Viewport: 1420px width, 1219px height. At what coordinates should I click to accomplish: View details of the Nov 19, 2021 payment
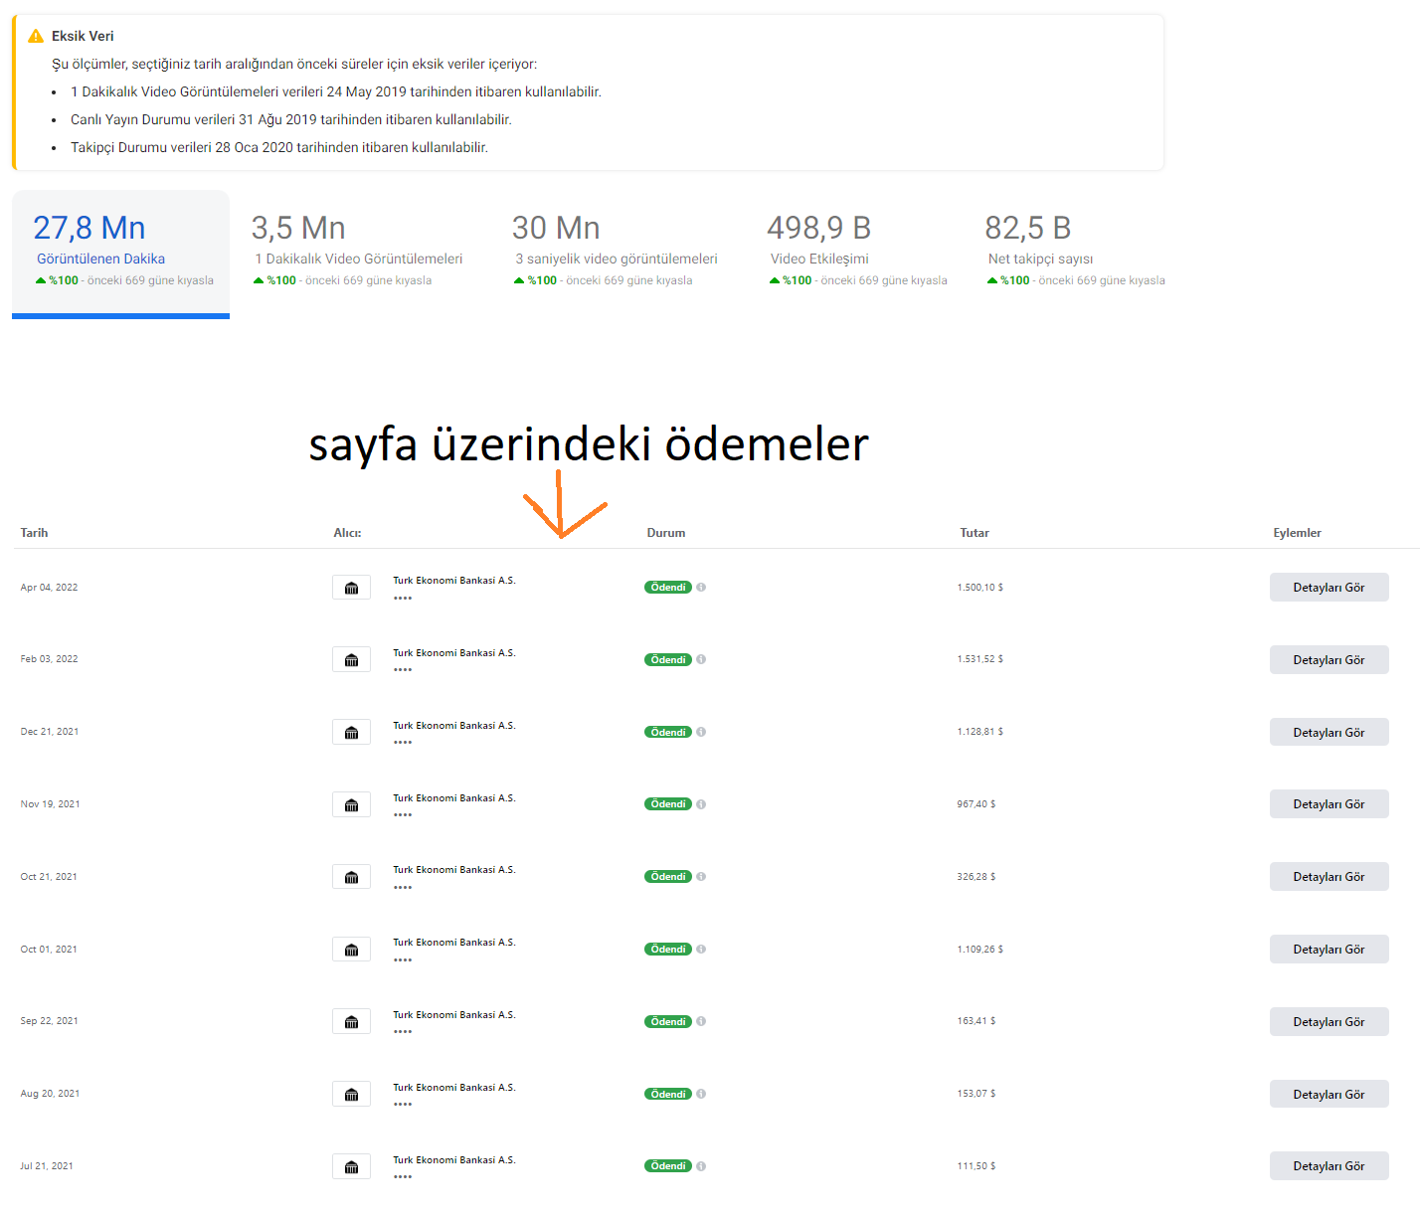[1329, 804]
